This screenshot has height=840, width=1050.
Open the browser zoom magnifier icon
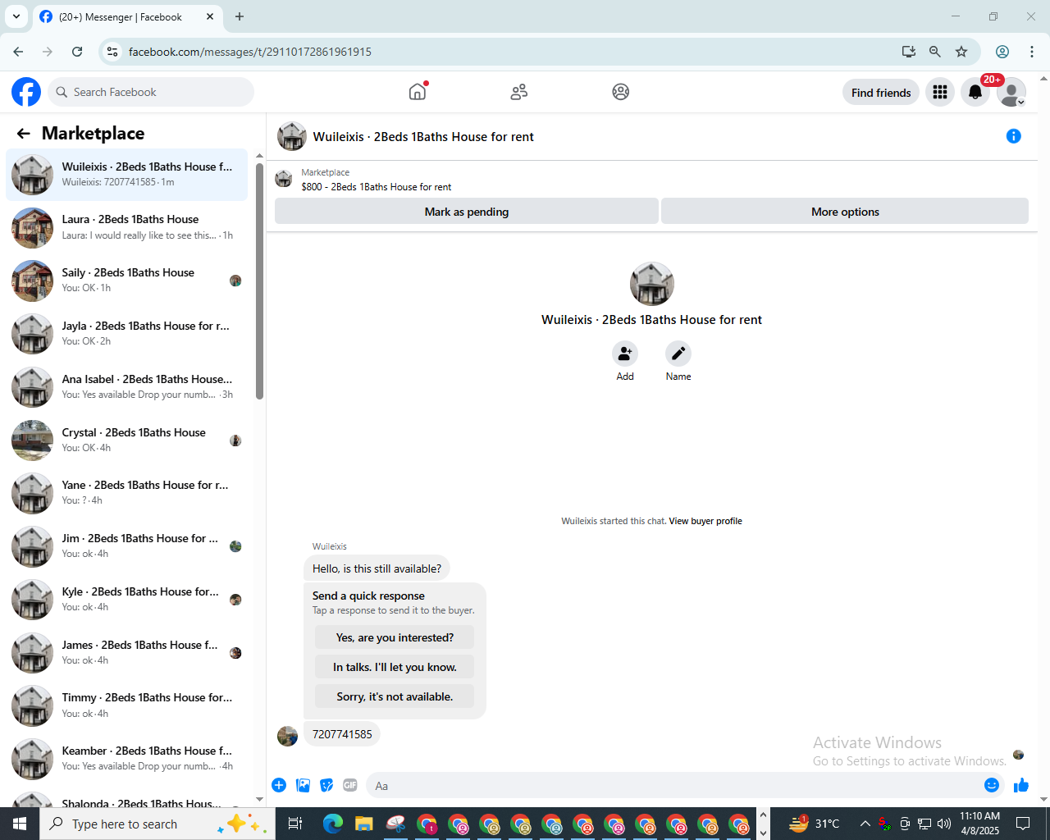click(934, 52)
